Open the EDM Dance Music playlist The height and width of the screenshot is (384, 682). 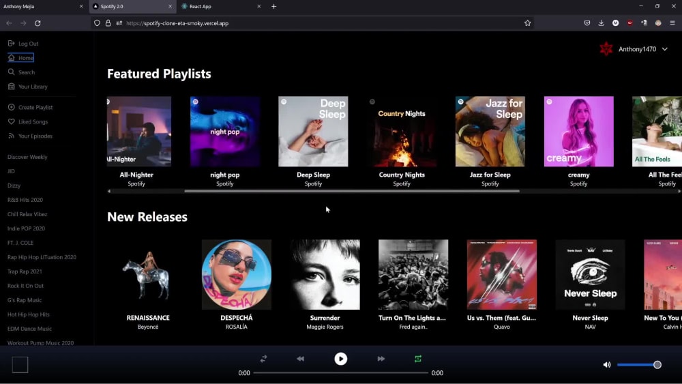(29, 329)
